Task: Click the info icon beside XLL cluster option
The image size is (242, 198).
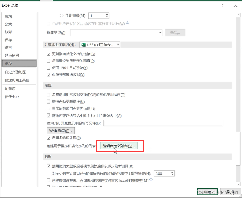Action: tap(128, 23)
